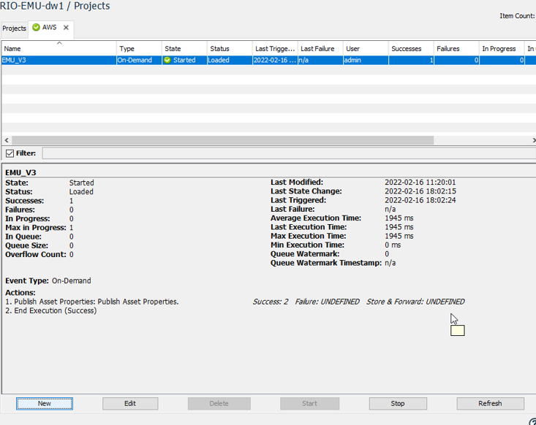This screenshot has width=536, height=425.
Task: Click the green check icon on AWS tab
Action: [36, 27]
